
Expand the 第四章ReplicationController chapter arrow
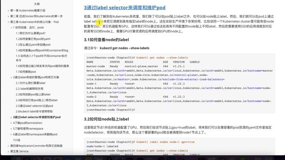tap(8, 146)
